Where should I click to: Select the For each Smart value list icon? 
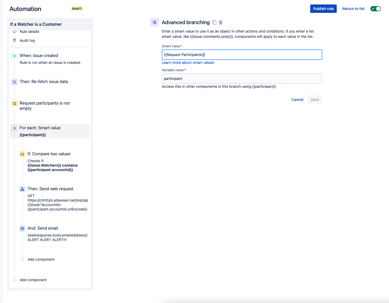click(x=14, y=128)
